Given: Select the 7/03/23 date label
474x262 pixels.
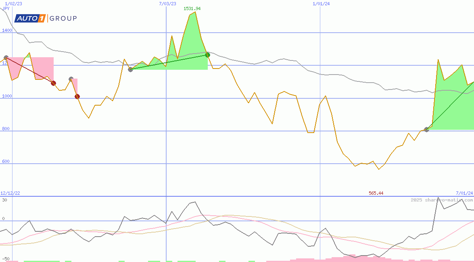Looking at the screenshot, I should click(168, 4).
